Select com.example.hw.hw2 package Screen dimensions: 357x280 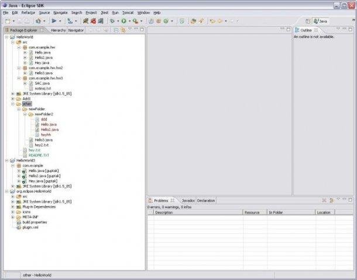(46, 68)
